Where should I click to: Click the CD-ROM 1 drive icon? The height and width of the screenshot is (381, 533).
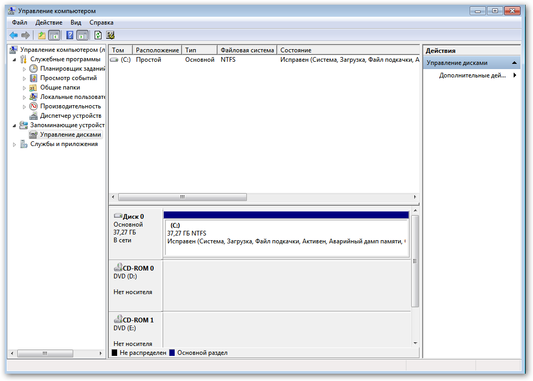pos(118,319)
